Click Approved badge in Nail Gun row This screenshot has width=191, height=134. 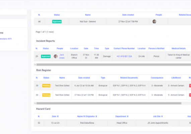(57, 21)
